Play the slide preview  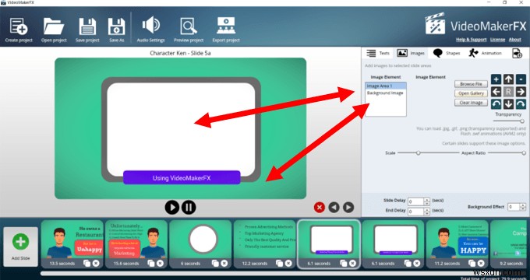(x=172, y=207)
